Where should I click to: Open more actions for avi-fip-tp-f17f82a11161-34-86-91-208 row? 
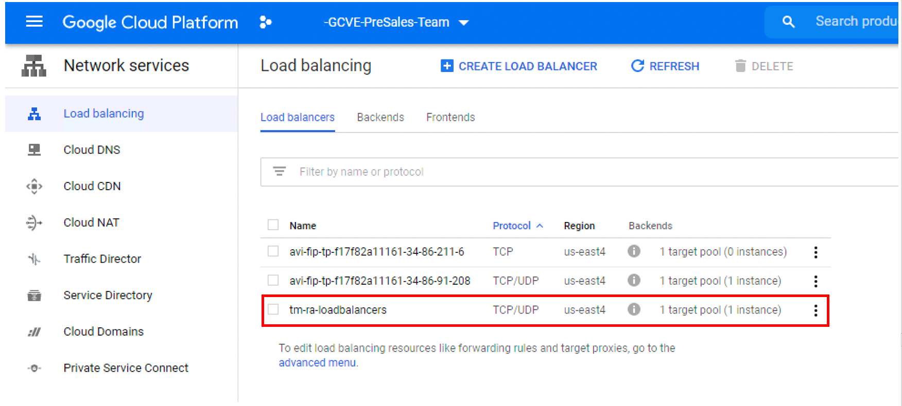click(816, 281)
